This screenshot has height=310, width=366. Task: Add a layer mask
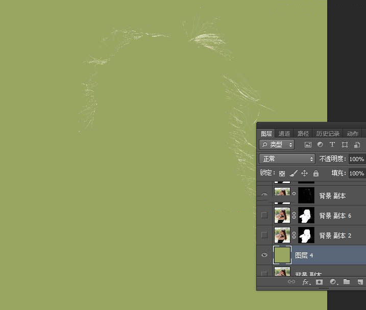pyautogui.click(x=319, y=281)
